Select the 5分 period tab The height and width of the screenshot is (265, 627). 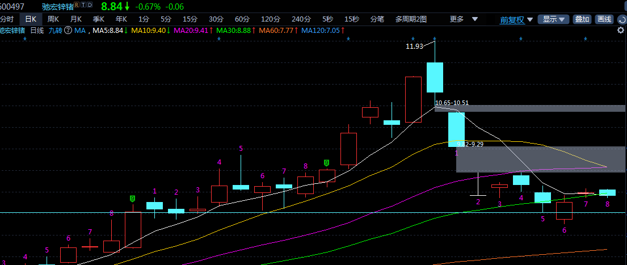click(166, 19)
